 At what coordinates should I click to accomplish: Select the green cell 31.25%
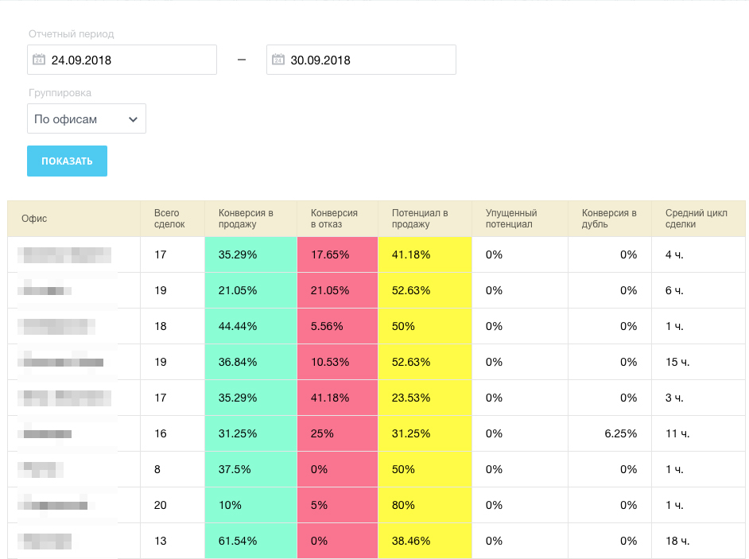coord(250,434)
